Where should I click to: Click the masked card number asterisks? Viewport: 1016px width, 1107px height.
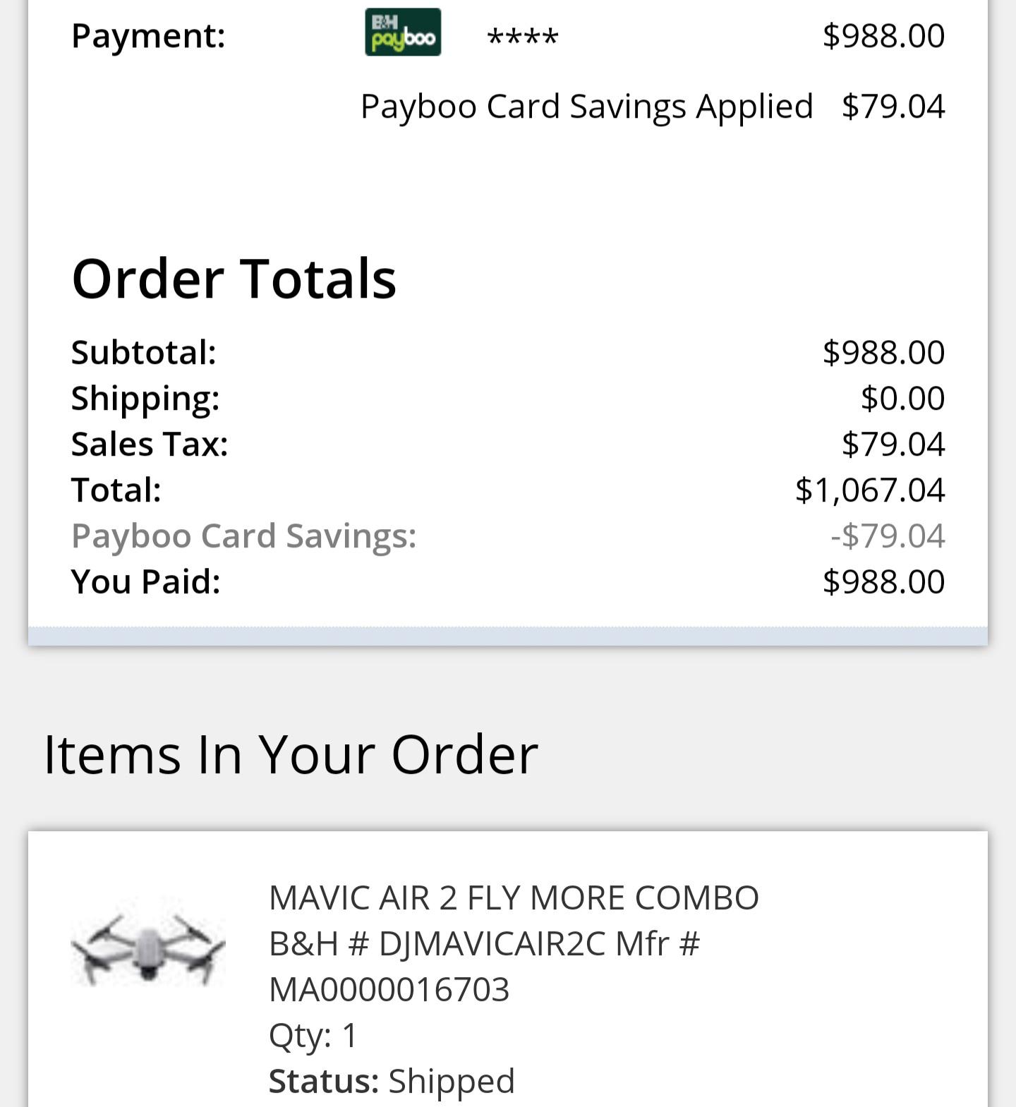pyautogui.click(x=523, y=37)
